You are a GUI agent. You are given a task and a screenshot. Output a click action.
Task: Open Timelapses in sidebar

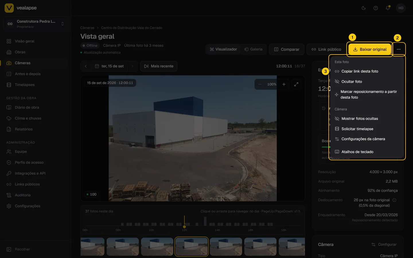point(36,85)
